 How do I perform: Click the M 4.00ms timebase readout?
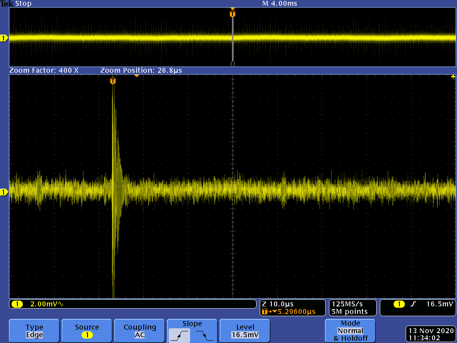pyautogui.click(x=280, y=4)
